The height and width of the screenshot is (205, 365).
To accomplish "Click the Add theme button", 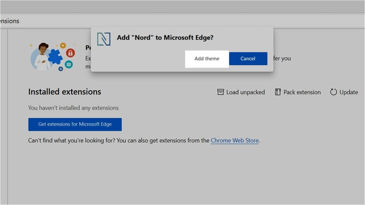I will (207, 59).
